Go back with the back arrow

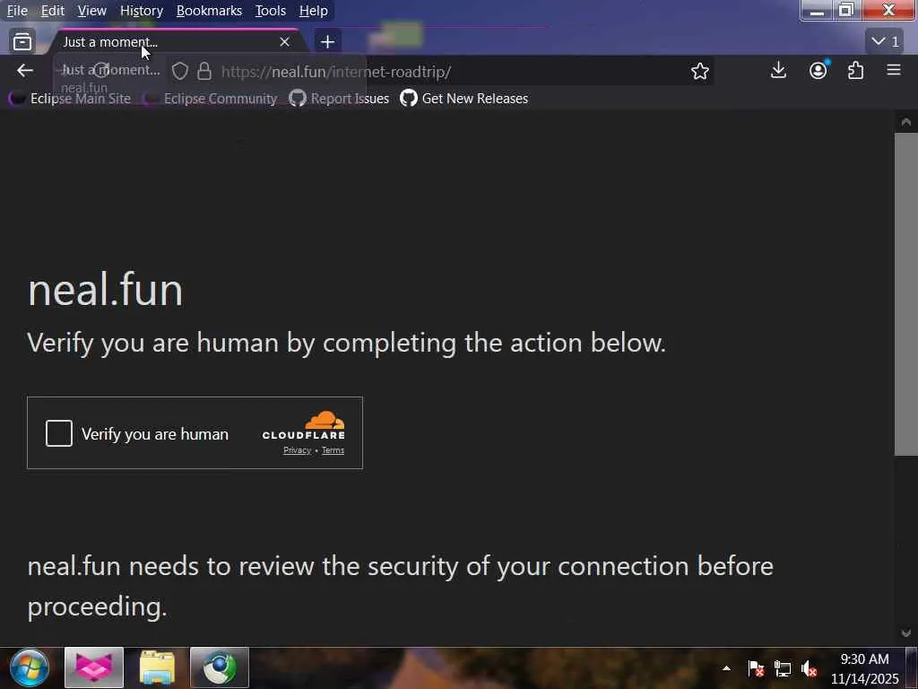click(x=24, y=71)
